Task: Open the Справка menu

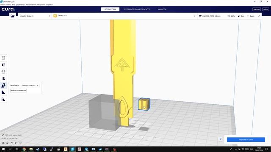Action: point(49,5)
